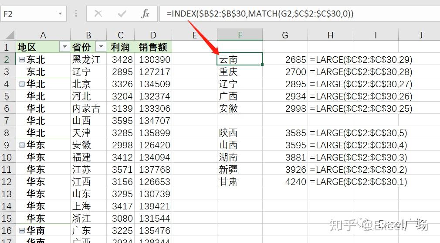Click the 利润 header cell

[121, 47]
